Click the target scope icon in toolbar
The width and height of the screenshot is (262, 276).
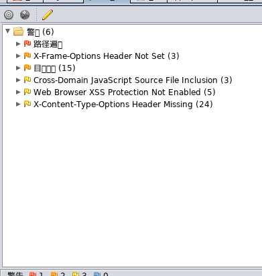pyautogui.click(x=9, y=15)
